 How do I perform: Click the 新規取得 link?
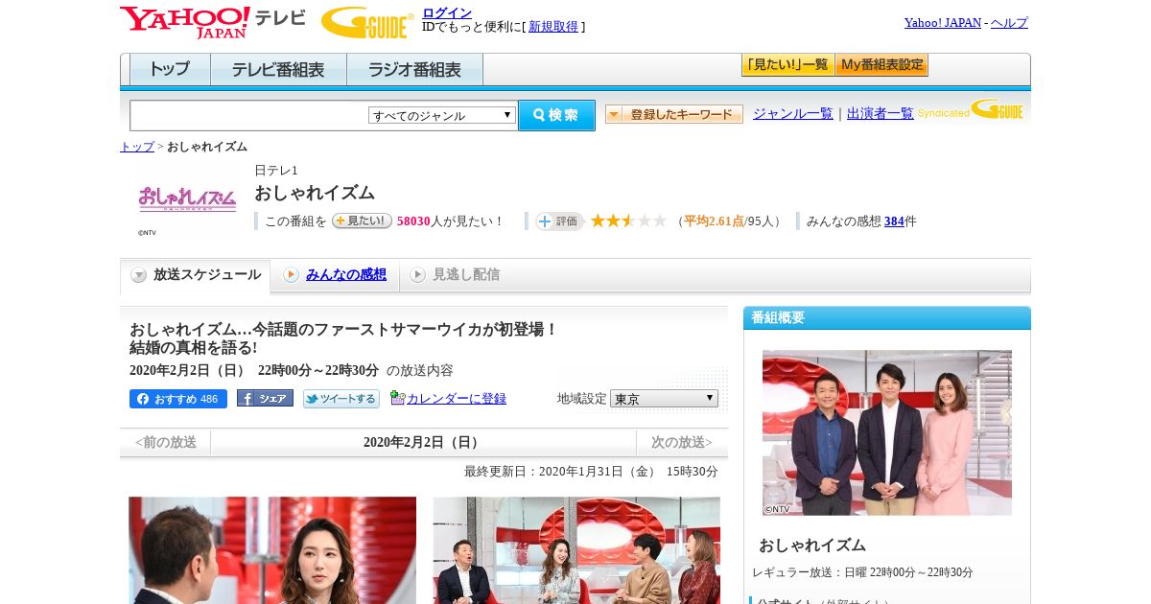(x=553, y=27)
